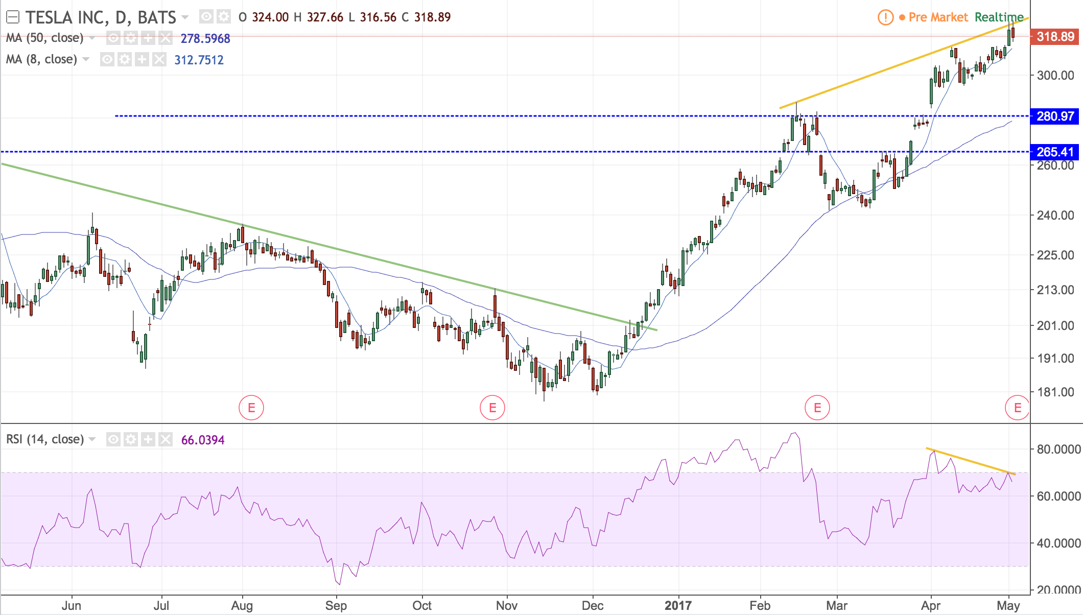Open gear settings for MA (8, close)
1083x615 pixels.
125,60
